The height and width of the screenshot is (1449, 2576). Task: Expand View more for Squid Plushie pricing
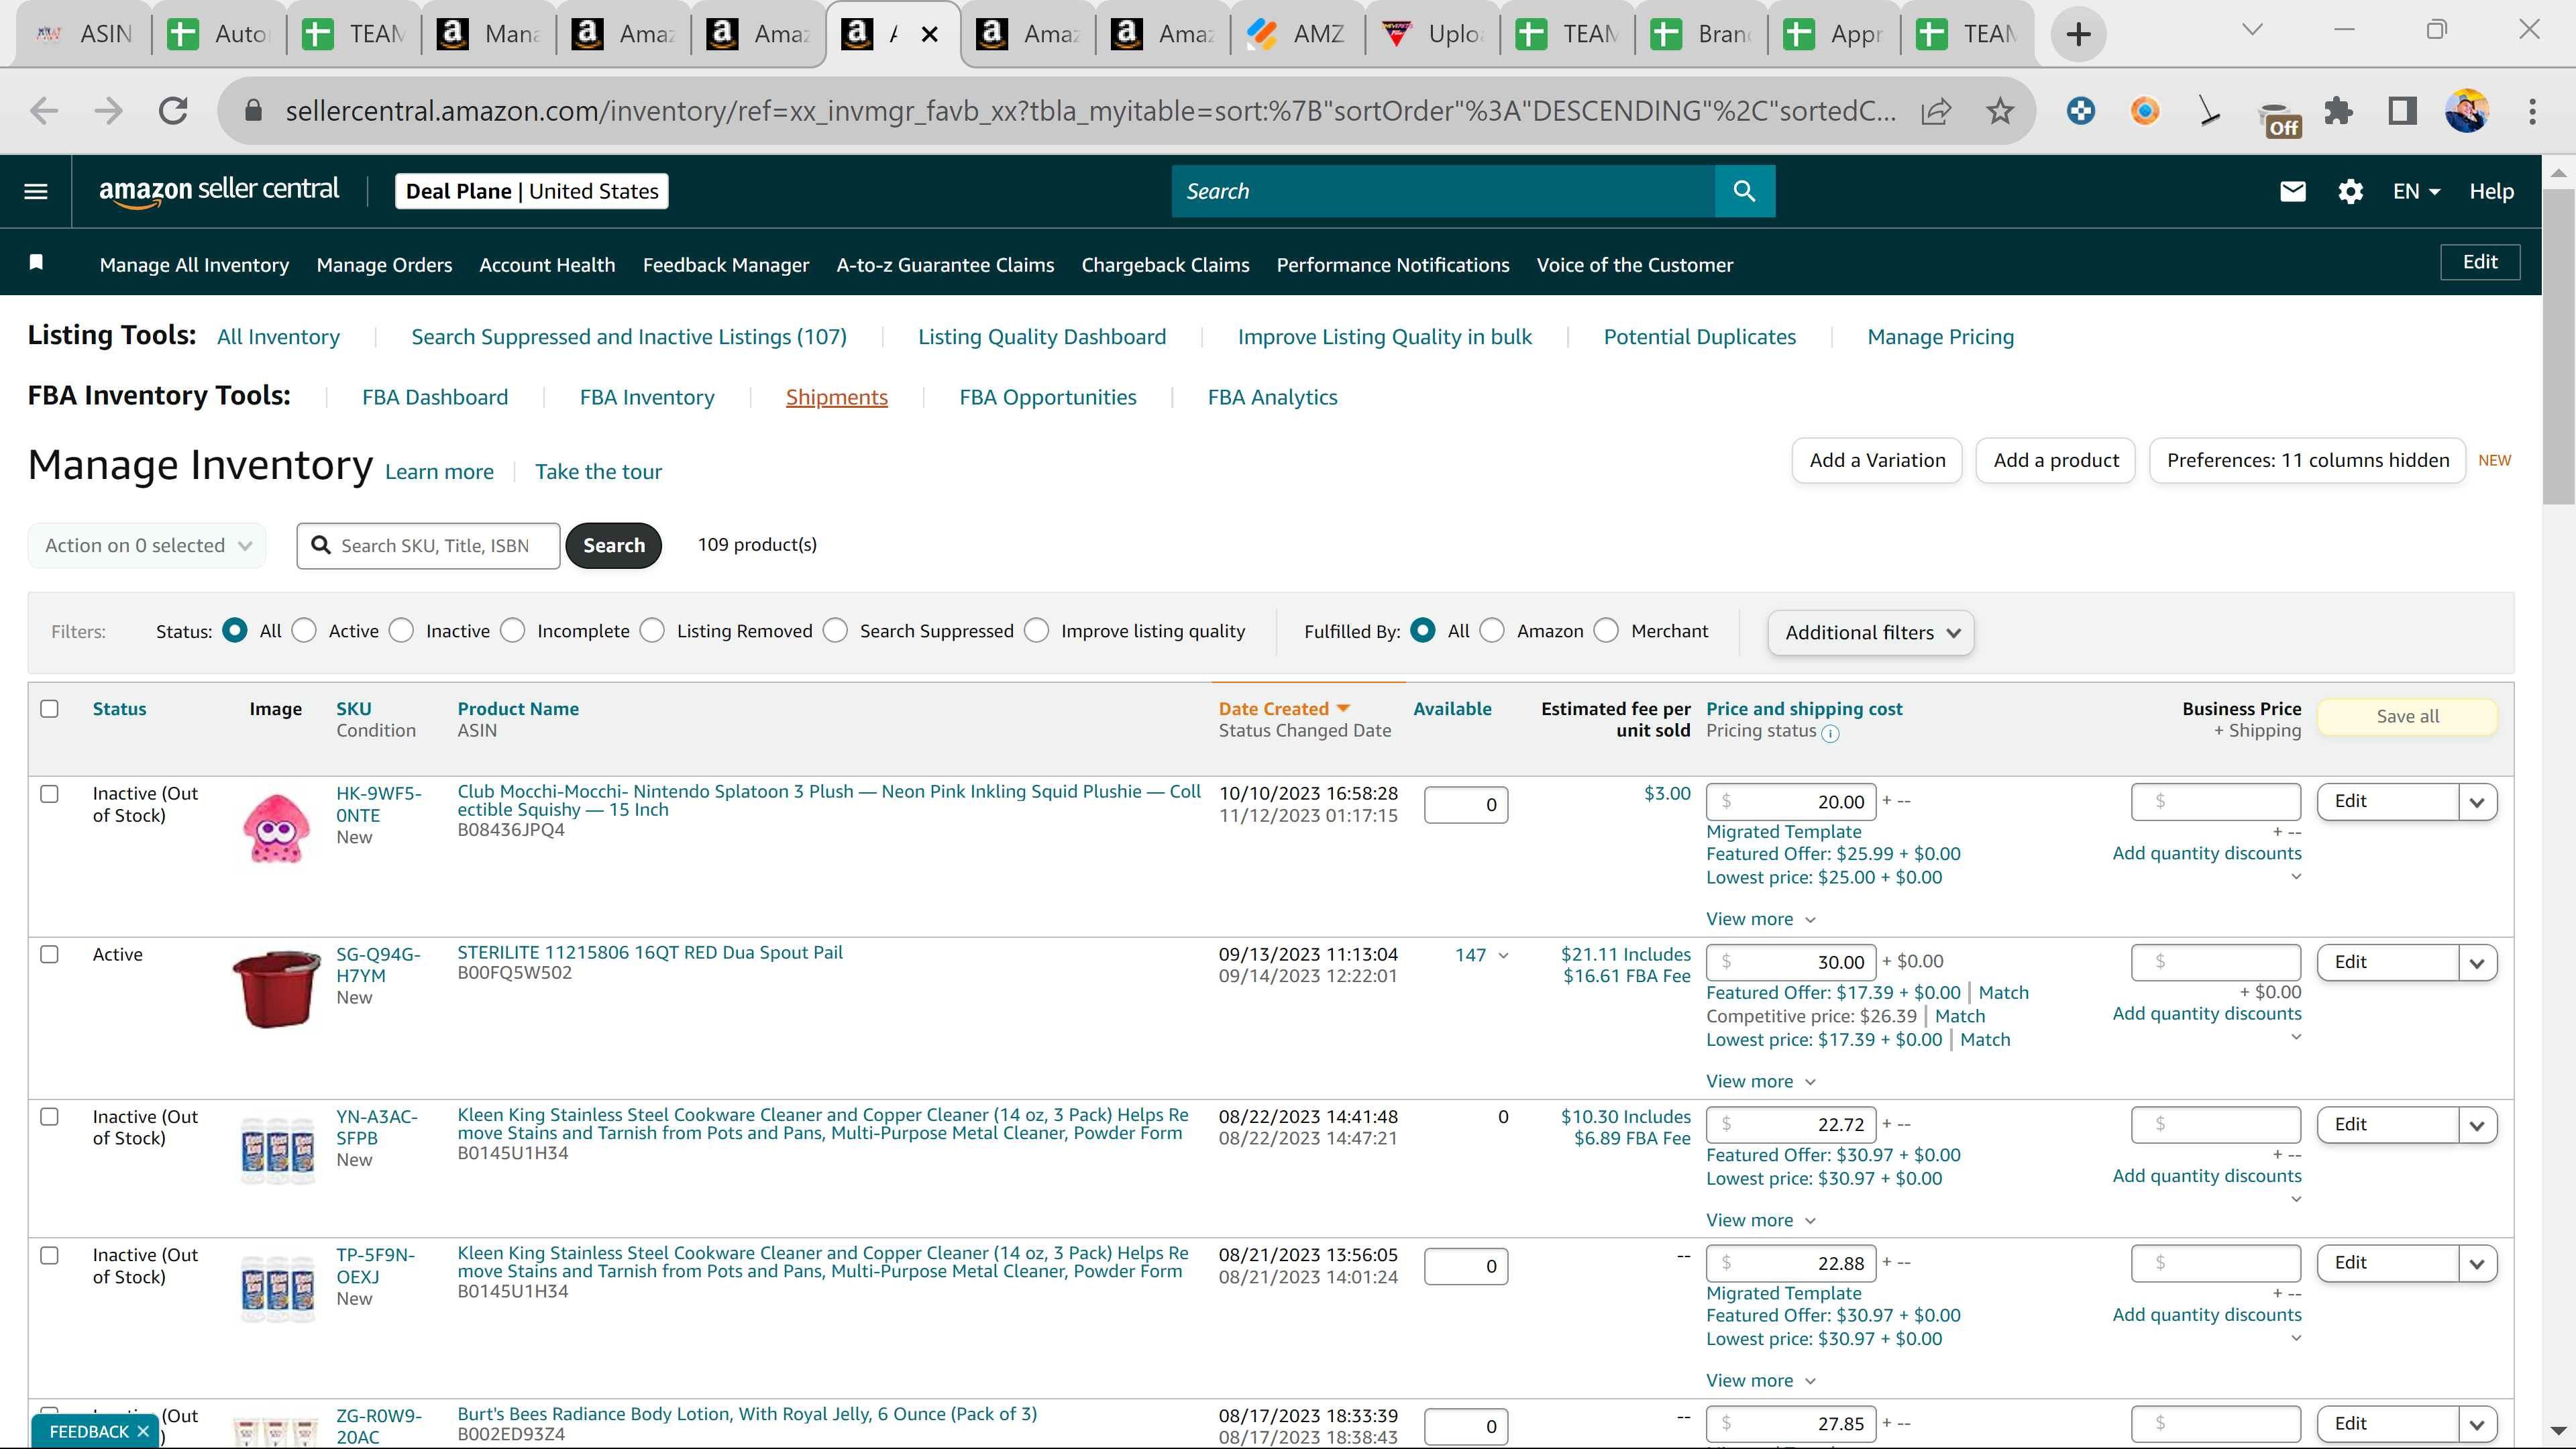pos(1760,919)
